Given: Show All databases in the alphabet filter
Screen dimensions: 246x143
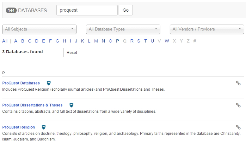Looking at the screenshot, I should coord(5,41).
